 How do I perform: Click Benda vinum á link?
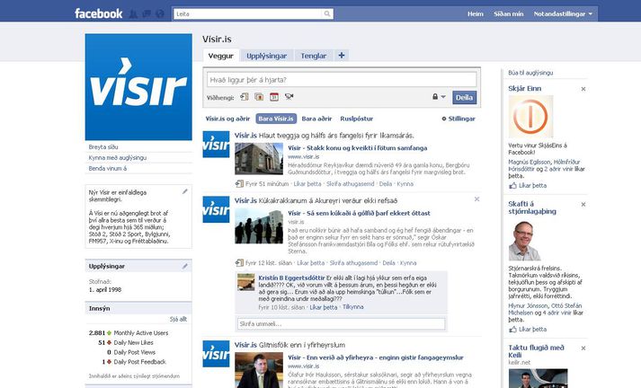click(108, 168)
